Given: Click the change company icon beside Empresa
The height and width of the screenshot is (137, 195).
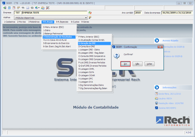Looking at the screenshot, I should [x=90, y=13].
